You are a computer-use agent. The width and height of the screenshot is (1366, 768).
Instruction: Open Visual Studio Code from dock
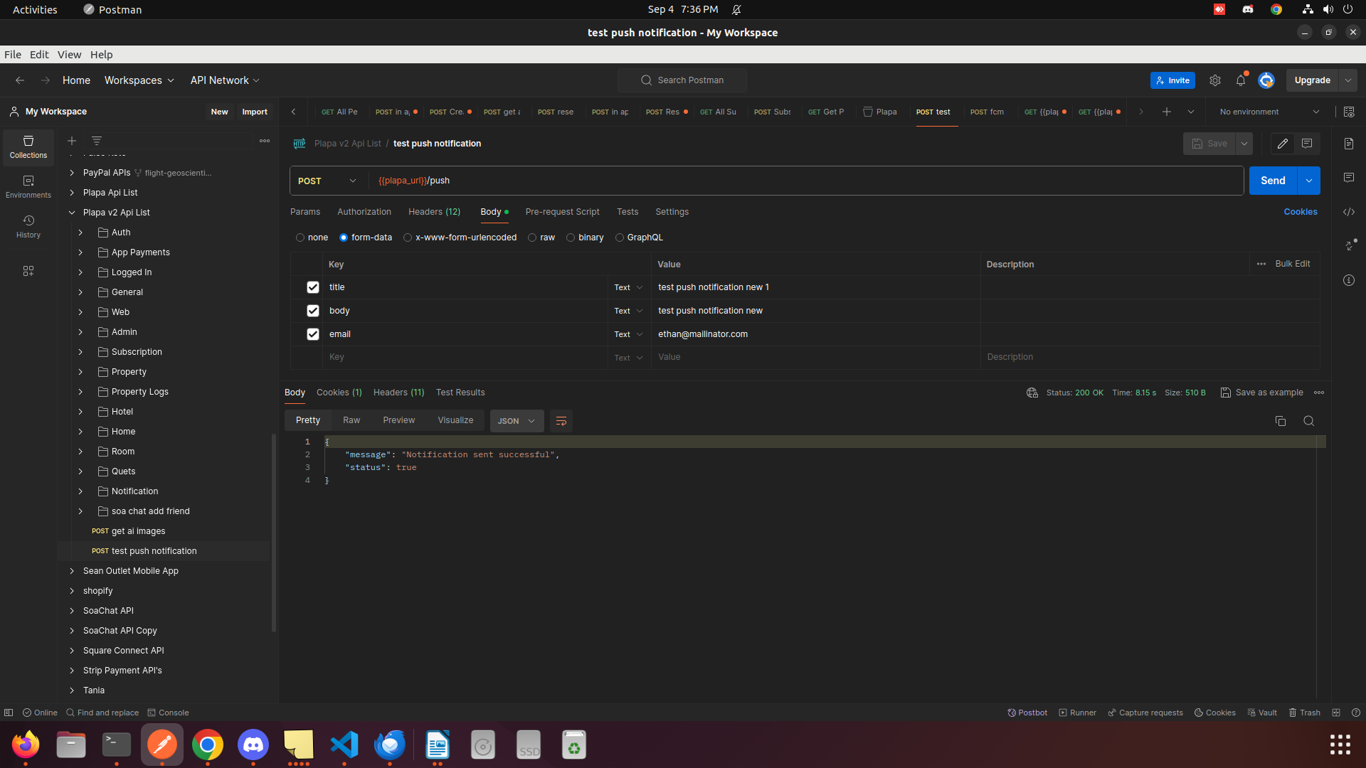click(x=344, y=745)
